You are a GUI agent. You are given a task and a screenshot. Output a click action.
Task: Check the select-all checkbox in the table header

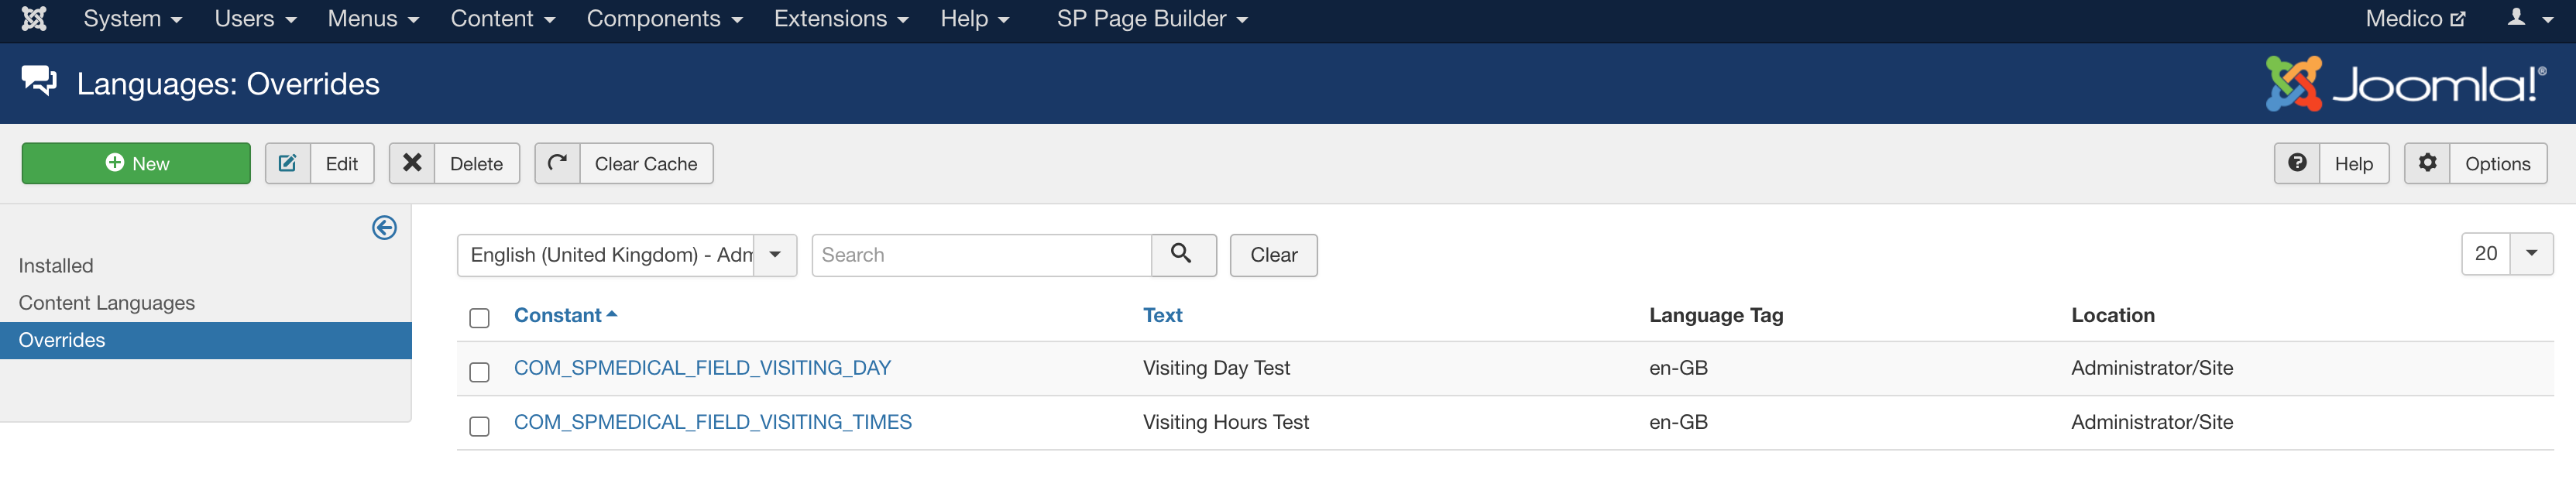tap(479, 317)
